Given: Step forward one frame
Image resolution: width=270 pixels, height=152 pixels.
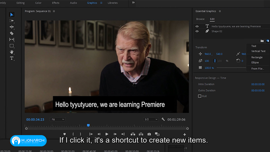Looking at the screenshot, I should coord(115,134).
